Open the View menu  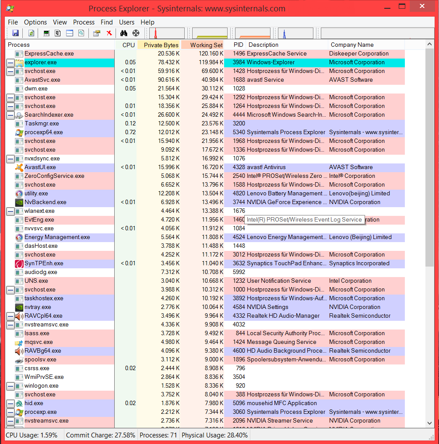pyautogui.click(x=60, y=22)
